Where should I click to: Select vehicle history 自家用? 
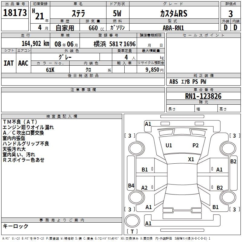pyautogui.click(x=65, y=28)
